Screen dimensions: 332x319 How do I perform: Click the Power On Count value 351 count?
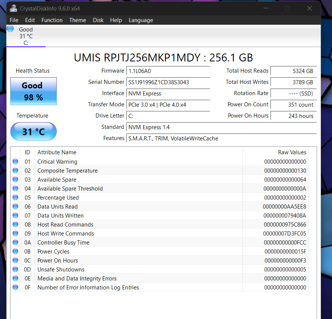pos(293,104)
